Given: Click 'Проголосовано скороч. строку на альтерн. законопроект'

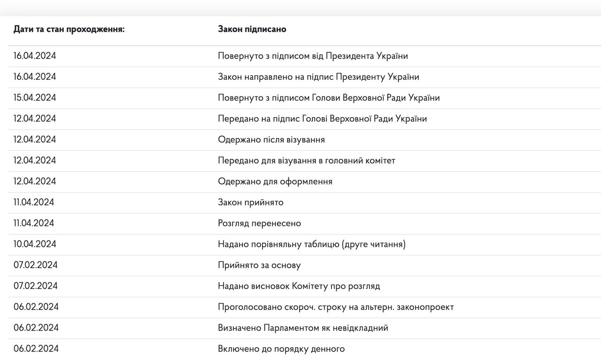Looking at the screenshot, I should [336, 307].
